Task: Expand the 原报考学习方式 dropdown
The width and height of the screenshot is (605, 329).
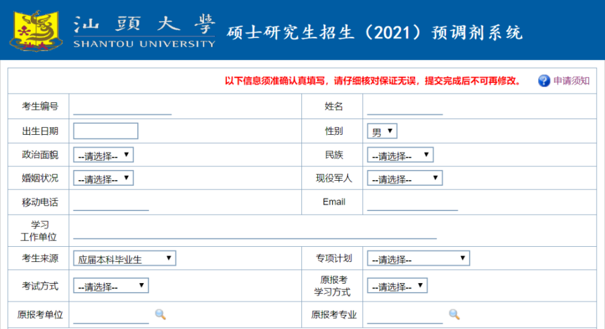Action: tap(397, 286)
